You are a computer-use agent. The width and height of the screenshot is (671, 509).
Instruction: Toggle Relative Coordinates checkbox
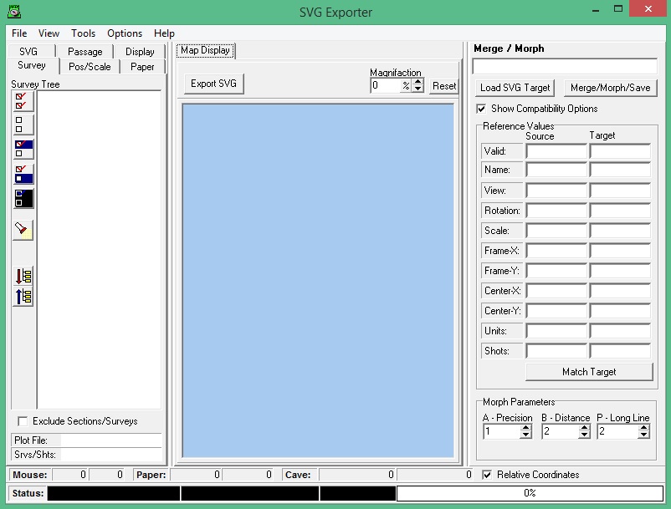[488, 475]
